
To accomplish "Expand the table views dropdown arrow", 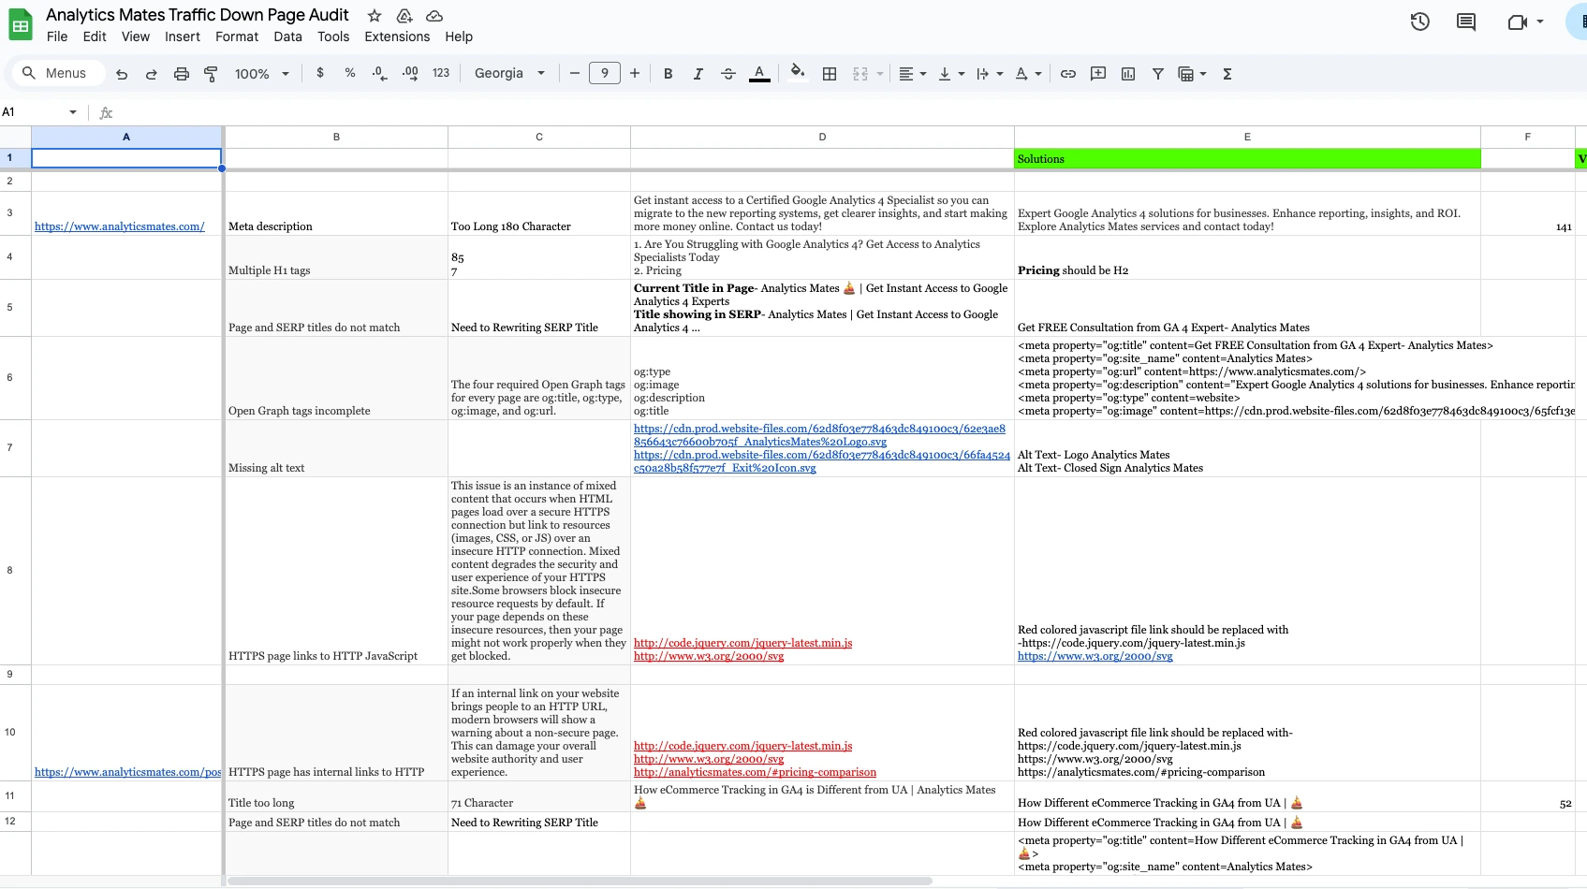I will (1203, 74).
